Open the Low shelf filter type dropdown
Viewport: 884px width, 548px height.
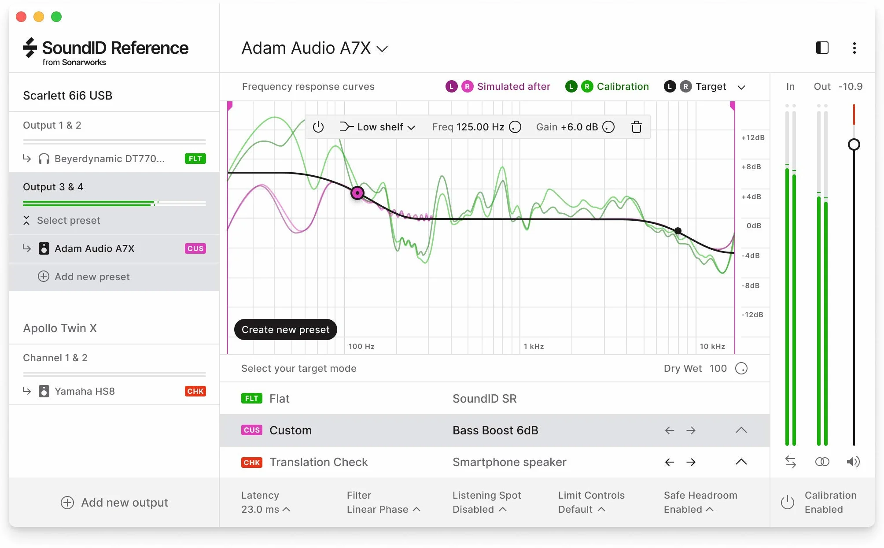pos(377,127)
